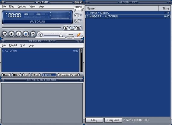
Task: Toggle Media Library with ML button
Action: click(78, 28)
